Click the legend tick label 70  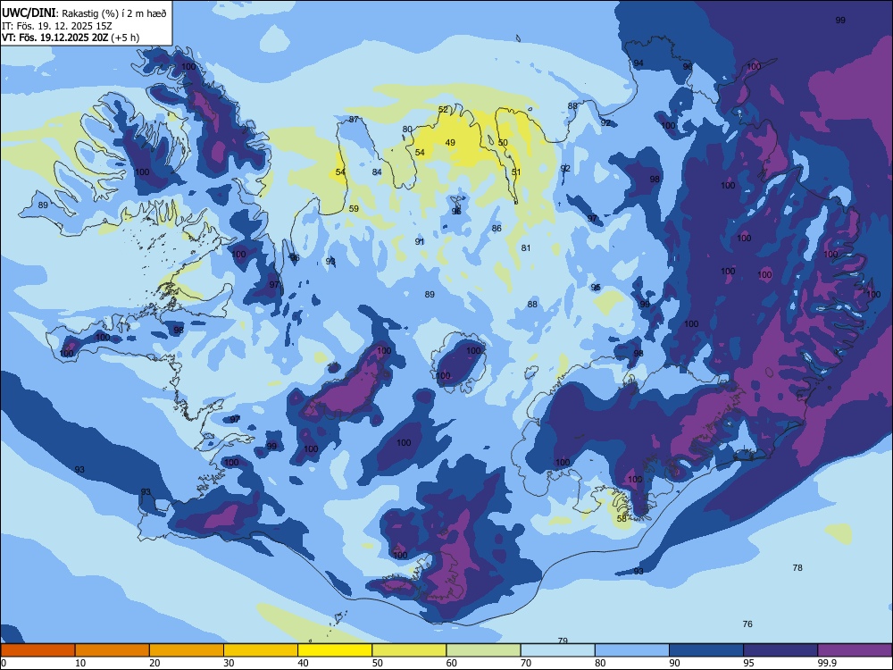526,663
